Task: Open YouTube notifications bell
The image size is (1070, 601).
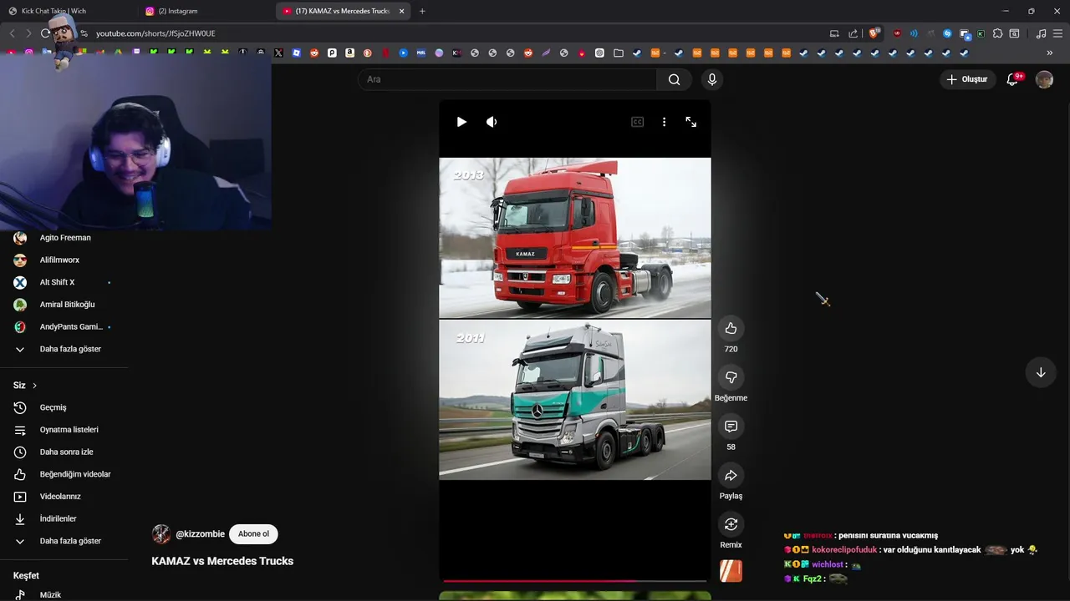Action: (x=1012, y=79)
